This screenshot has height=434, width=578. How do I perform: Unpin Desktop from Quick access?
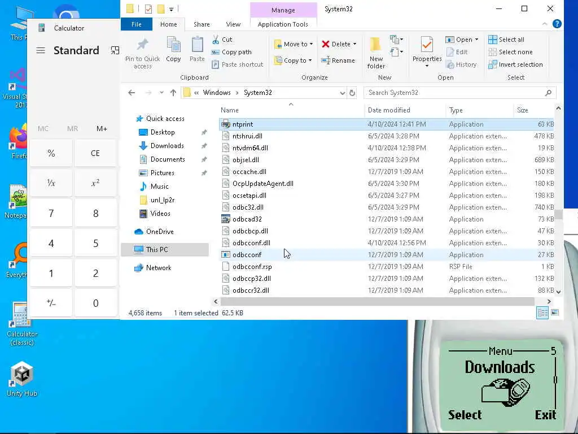204,132
